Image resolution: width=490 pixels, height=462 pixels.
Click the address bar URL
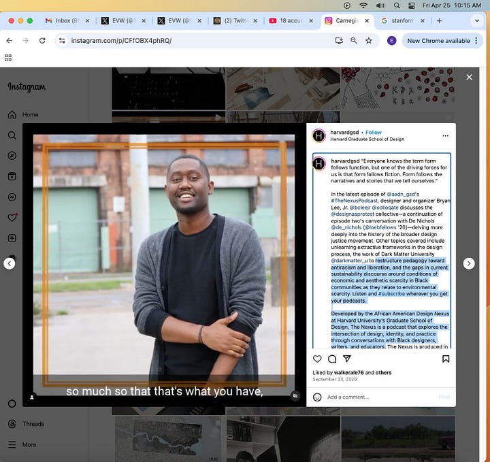(121, 41)
